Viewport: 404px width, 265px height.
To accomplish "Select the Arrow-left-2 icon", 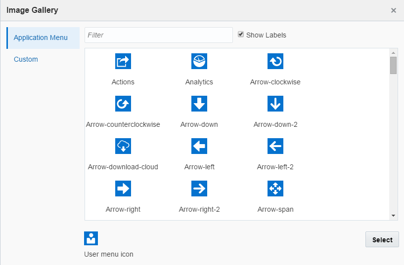I will [x=275, y=146].
